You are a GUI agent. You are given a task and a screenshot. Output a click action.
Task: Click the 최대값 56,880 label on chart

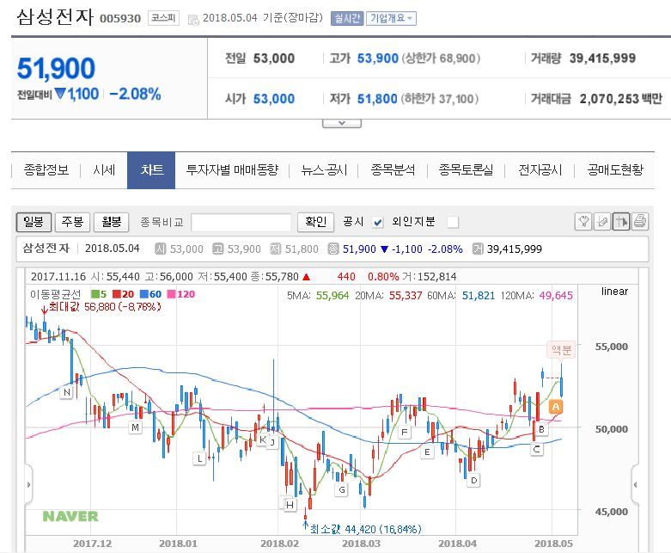point(105,307)
